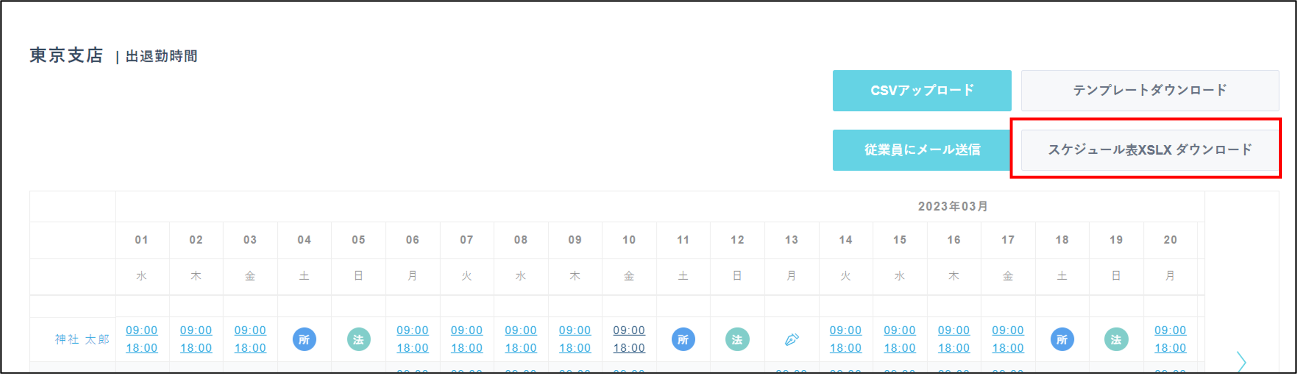Click the 法 icon on day 19

[x=1116, y=339]
